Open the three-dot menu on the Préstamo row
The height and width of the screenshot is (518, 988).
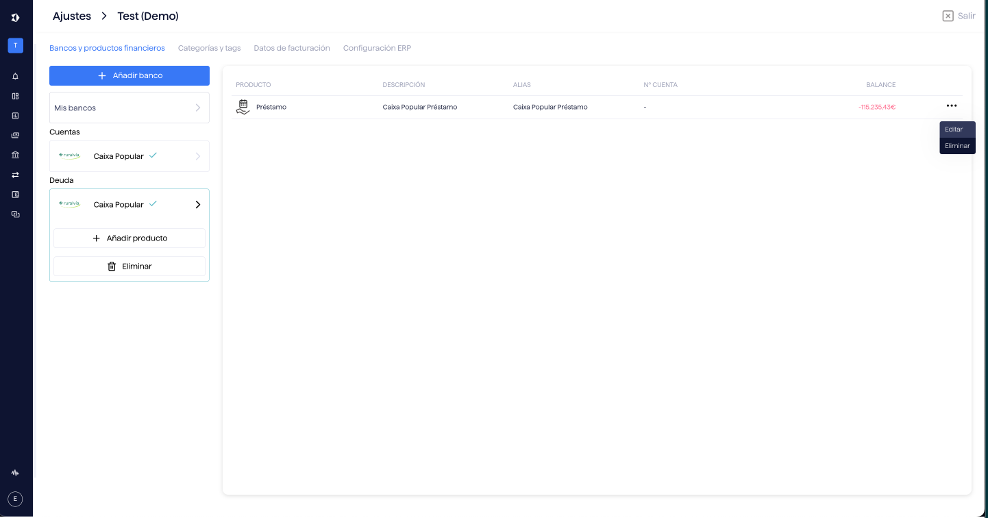pos(952,106)
